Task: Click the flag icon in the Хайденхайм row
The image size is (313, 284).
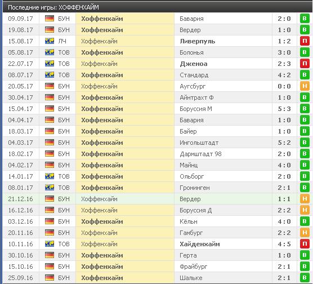Action: point(50,244)
